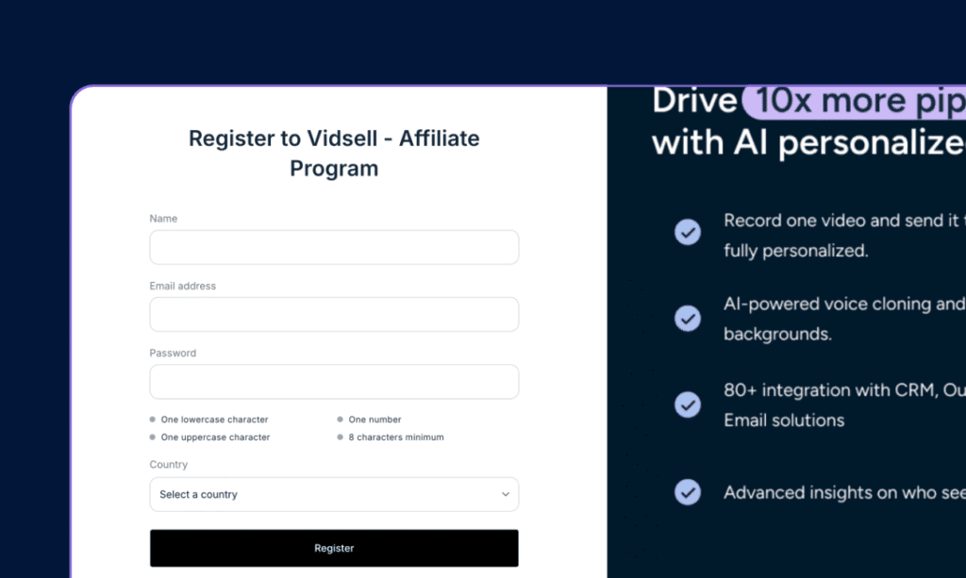This screenshot has height=578, width=966.
Task: Click the 'Email address' field label
Action: point(182,286)
